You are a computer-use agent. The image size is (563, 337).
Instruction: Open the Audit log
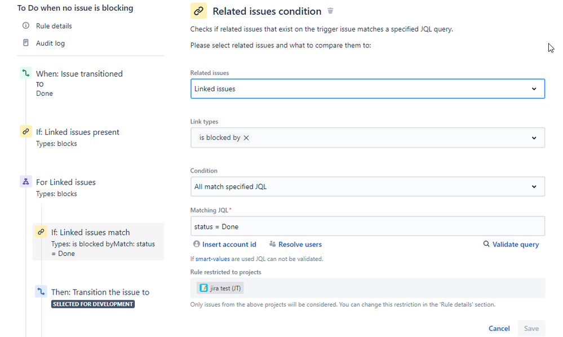point(50,43)
